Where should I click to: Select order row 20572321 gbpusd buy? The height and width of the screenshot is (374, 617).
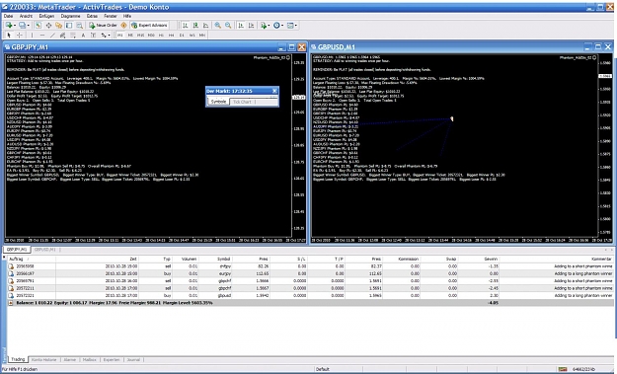[310, 295]
